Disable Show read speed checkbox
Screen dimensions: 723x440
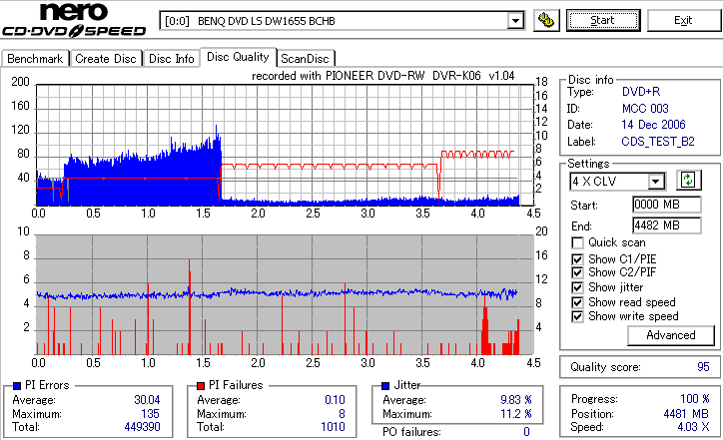tap(577, 302)
